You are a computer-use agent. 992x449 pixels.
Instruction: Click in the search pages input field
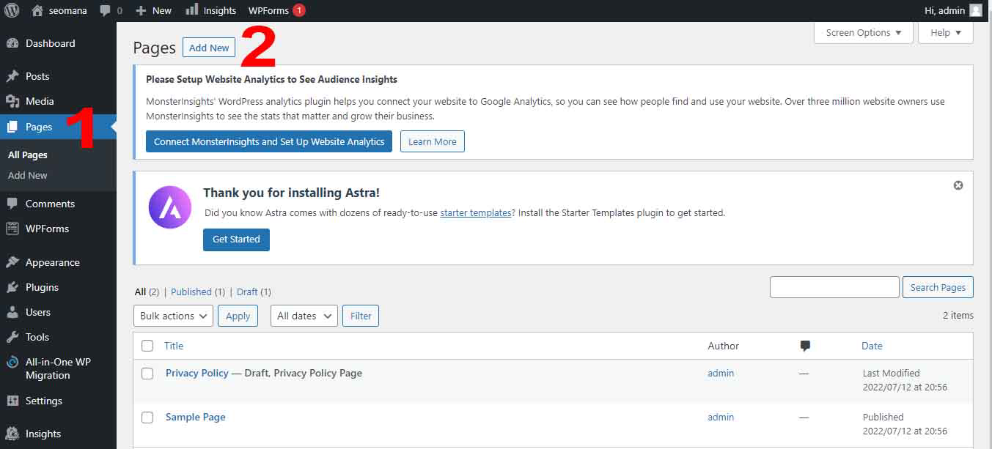pyautogui.click(x=834, y=287)
